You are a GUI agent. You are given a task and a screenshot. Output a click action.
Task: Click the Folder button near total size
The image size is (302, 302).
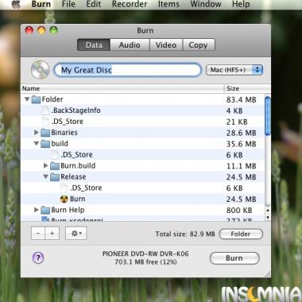click(241, 234)
